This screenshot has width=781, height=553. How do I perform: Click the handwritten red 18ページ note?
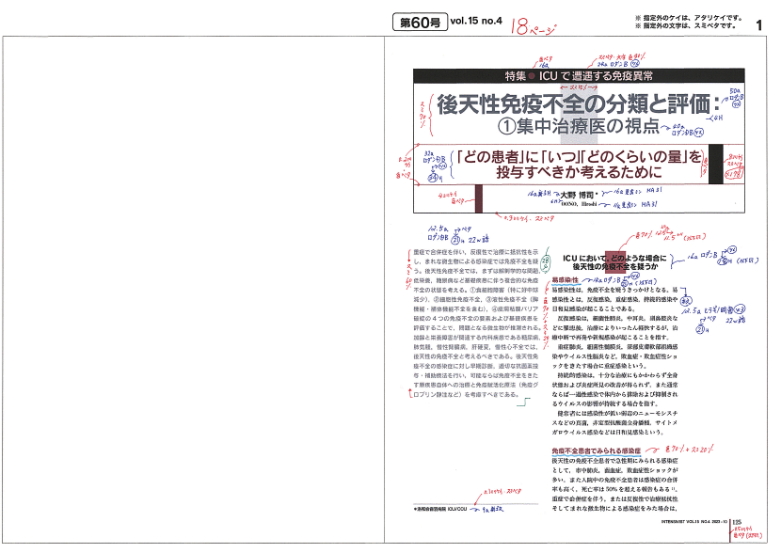(533, 27)
